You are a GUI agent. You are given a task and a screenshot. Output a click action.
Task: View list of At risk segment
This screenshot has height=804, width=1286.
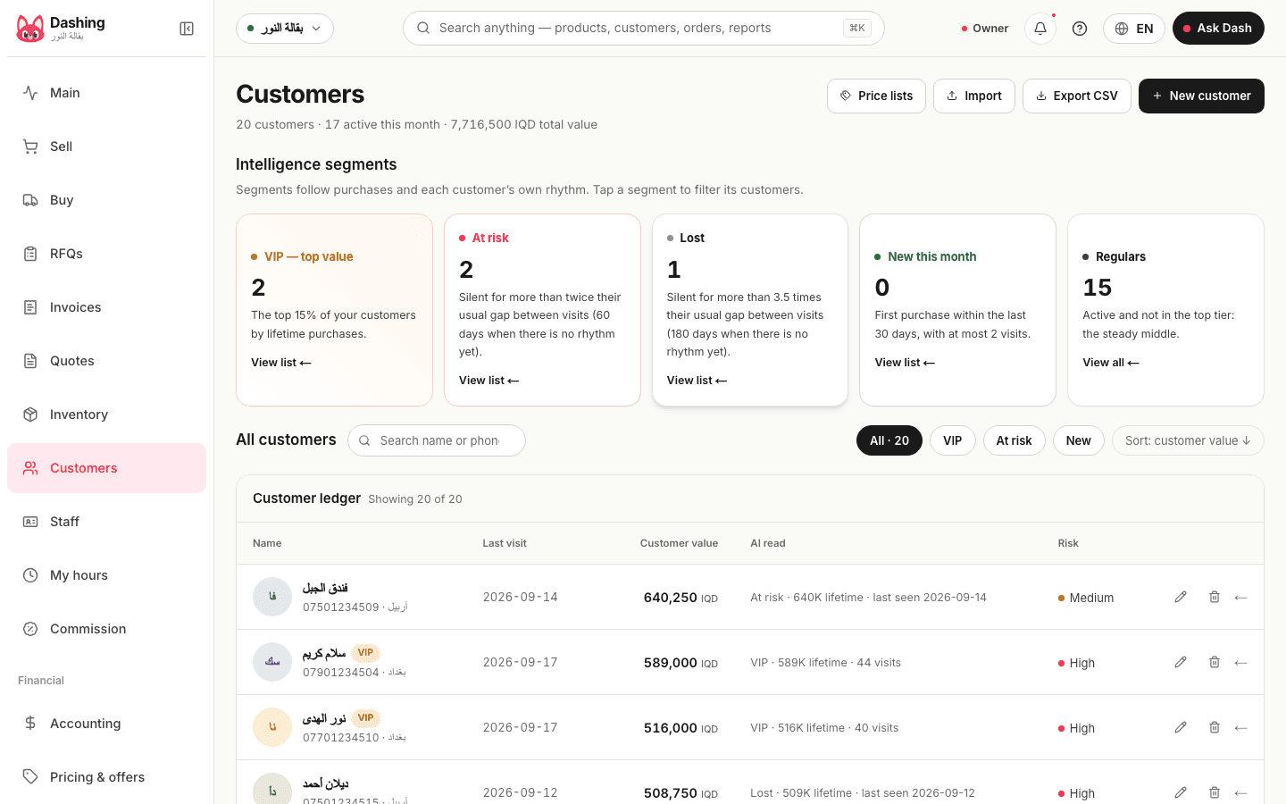click(489, 381)
